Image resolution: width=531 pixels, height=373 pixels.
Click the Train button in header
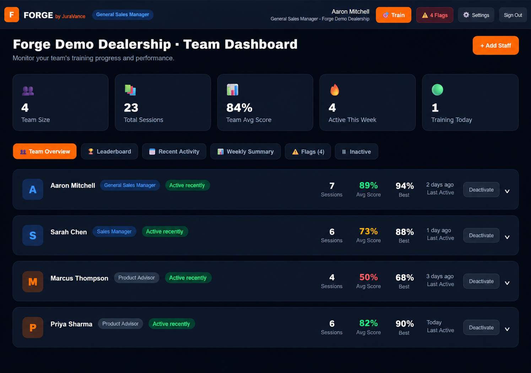click(394, 15)
